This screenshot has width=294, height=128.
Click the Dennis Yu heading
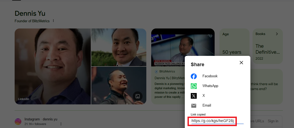(x=30, y=14)
